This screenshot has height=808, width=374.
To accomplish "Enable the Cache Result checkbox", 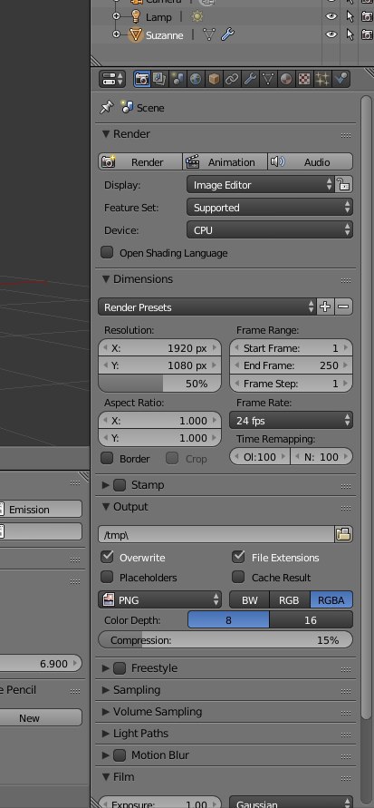I will (x=238, y=577).
